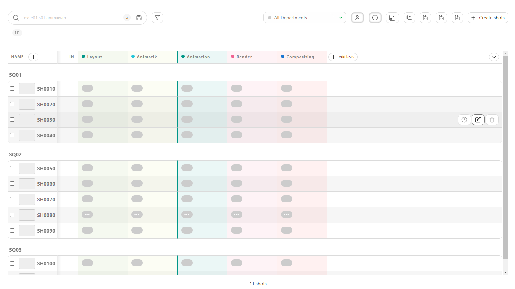Open the Layout column header
This screenshot has width=515, height=289.
94,57
